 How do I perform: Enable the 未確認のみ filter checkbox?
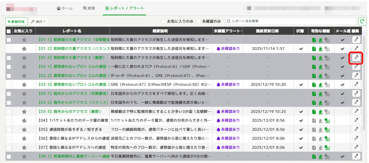[199, 21]
